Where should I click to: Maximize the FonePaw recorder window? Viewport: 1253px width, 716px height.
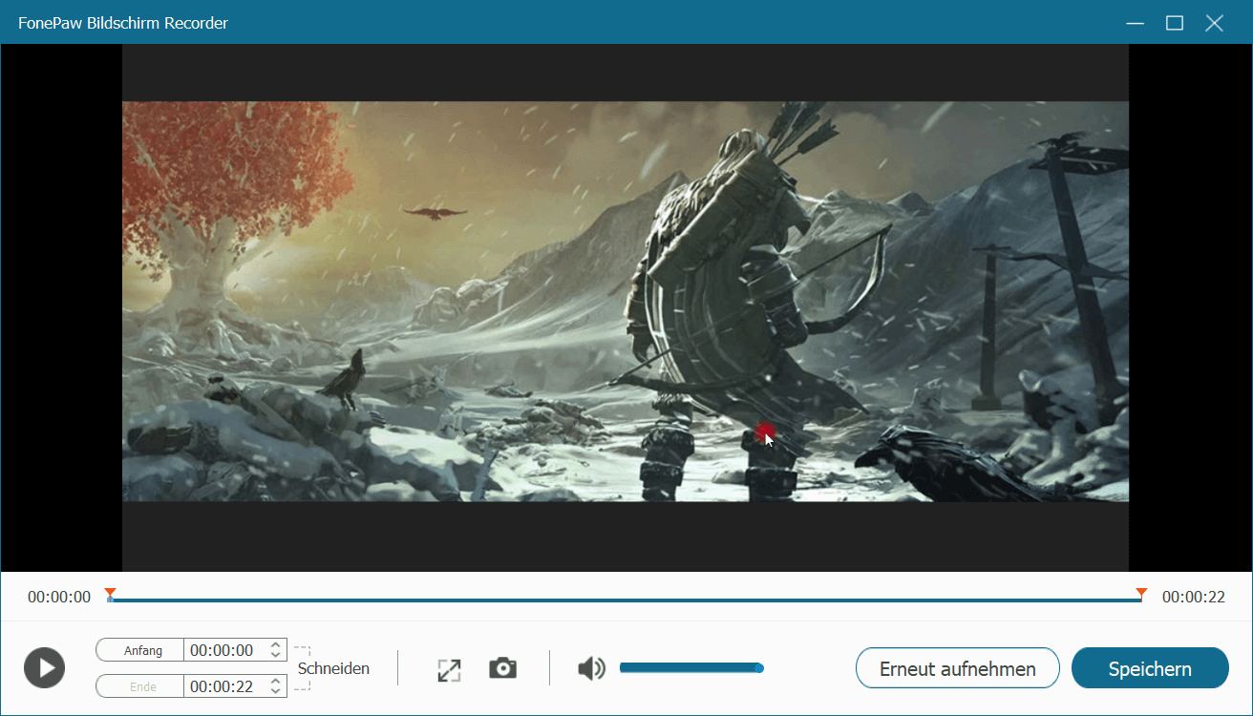coord(1175,23)
